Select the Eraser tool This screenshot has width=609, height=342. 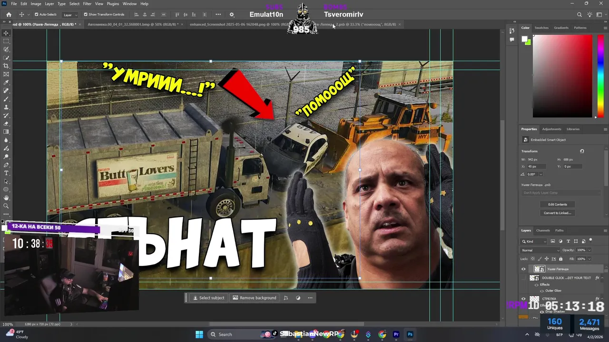tap(6, 123)
